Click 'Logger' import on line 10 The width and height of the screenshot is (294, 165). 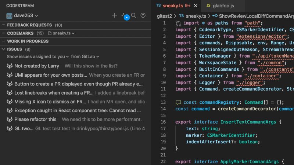207,82
